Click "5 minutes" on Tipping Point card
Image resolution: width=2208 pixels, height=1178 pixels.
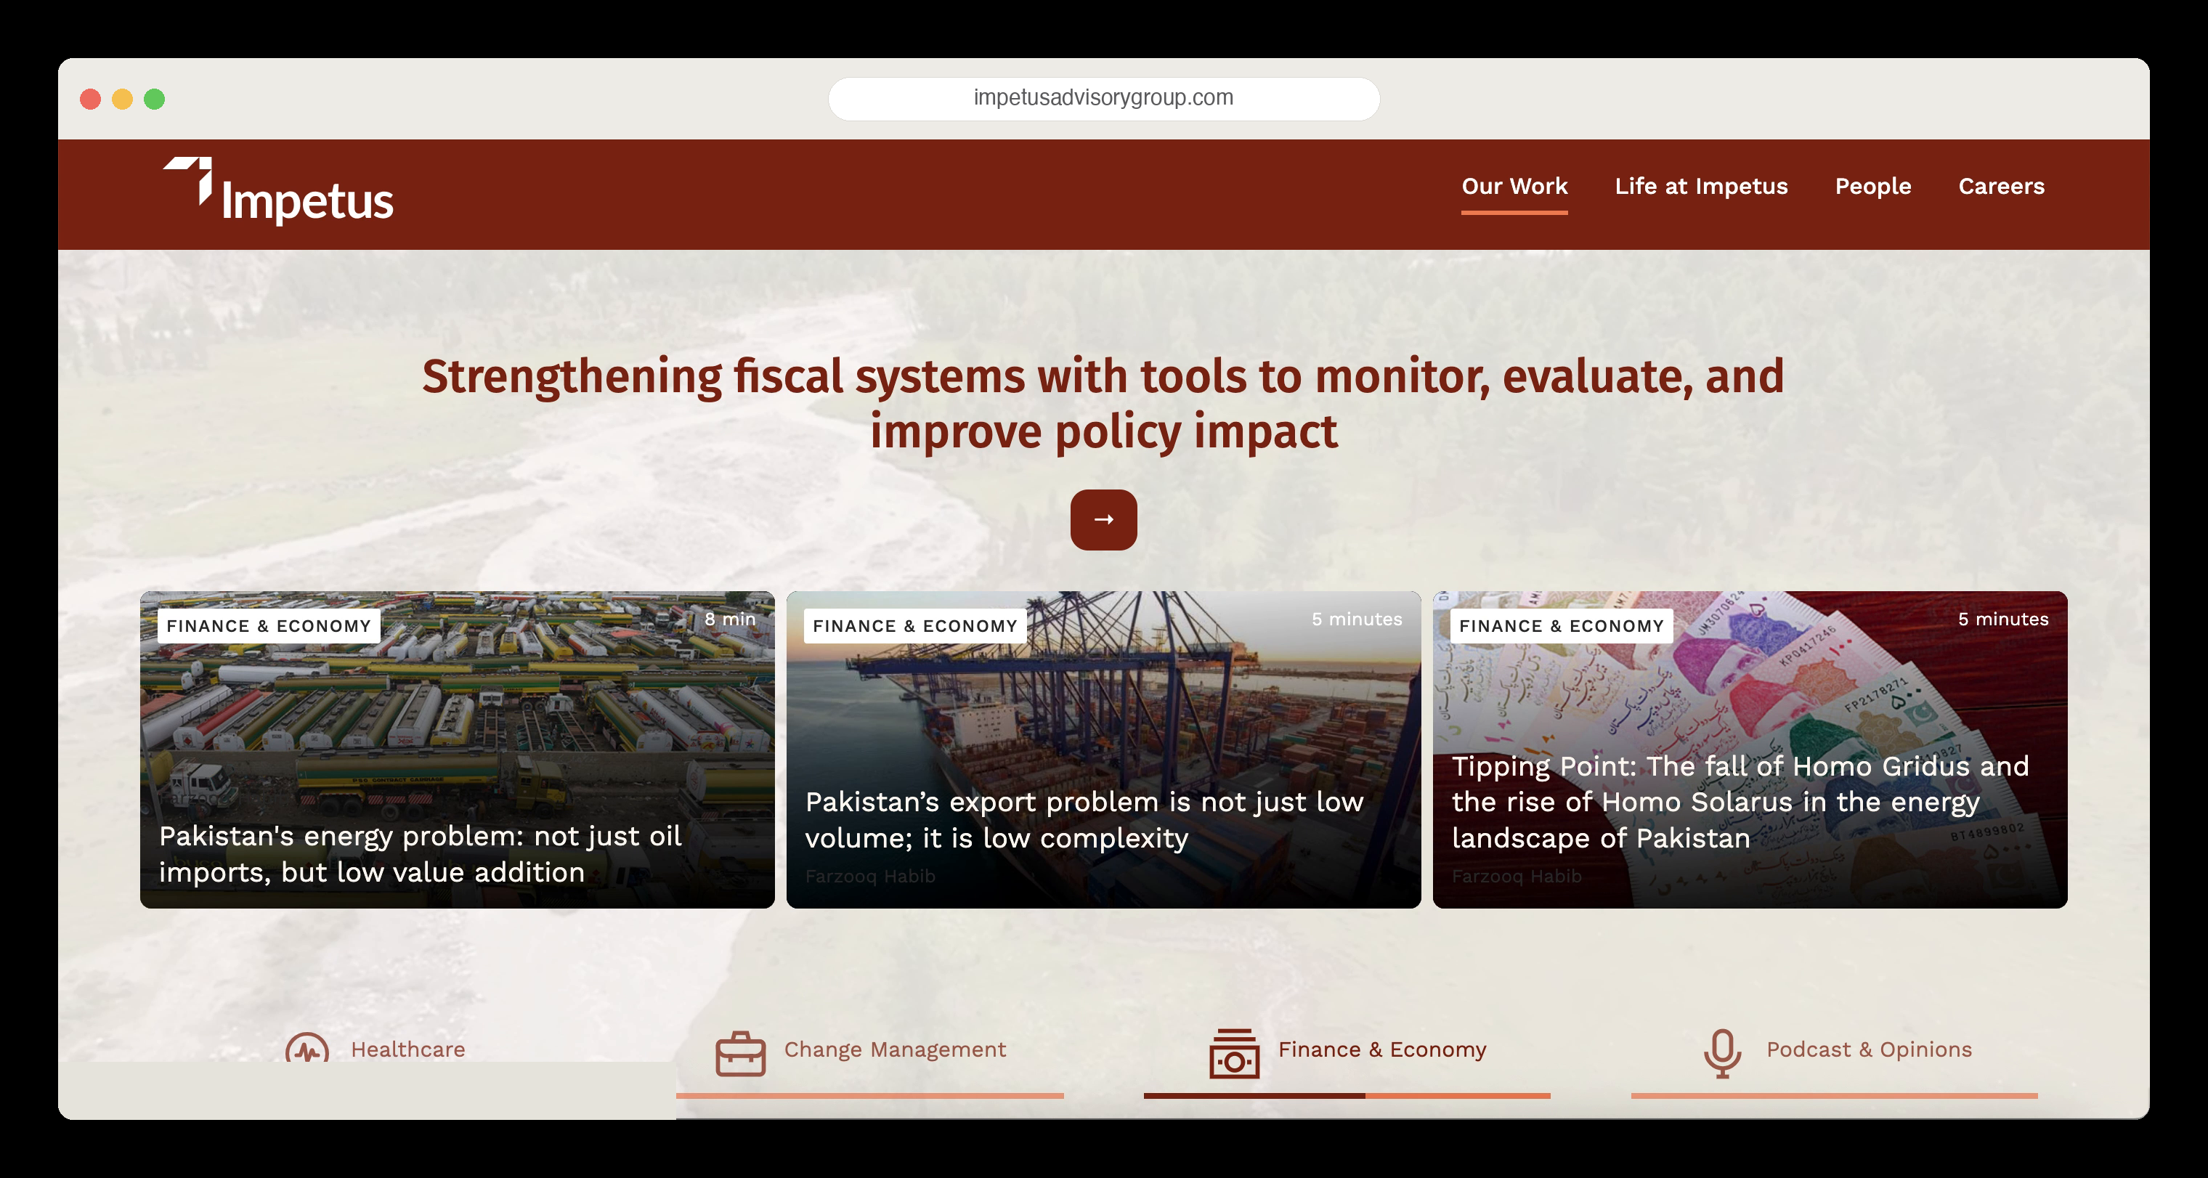pos(2002,619)
